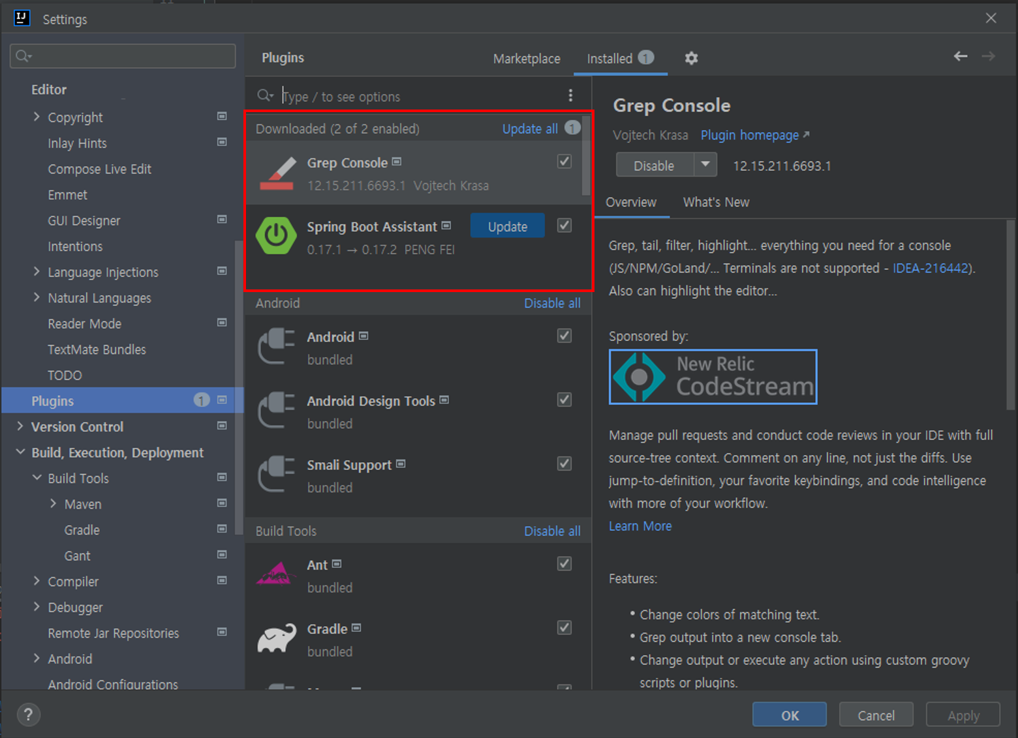
Task: Open the Overview tab
Action: (631, 202)
